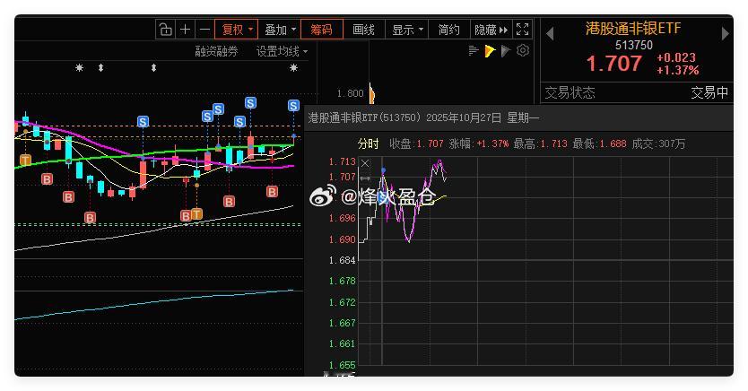Click the 港股通非银ETF title
The height and width of the screenshot is (391, 748).
(x=633, y=29)
